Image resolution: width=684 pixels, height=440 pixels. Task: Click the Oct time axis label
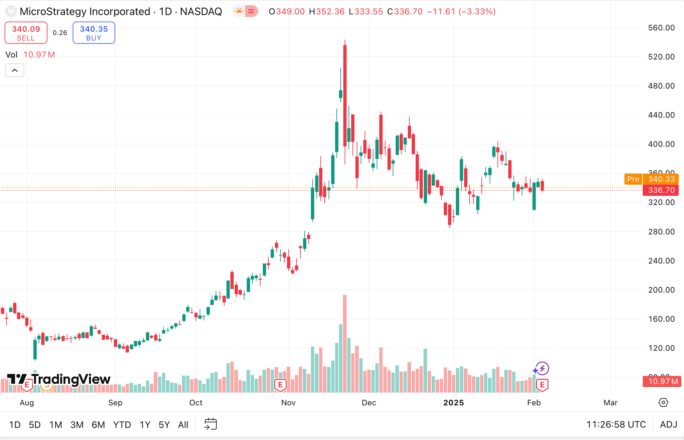[x=196, y=403]
